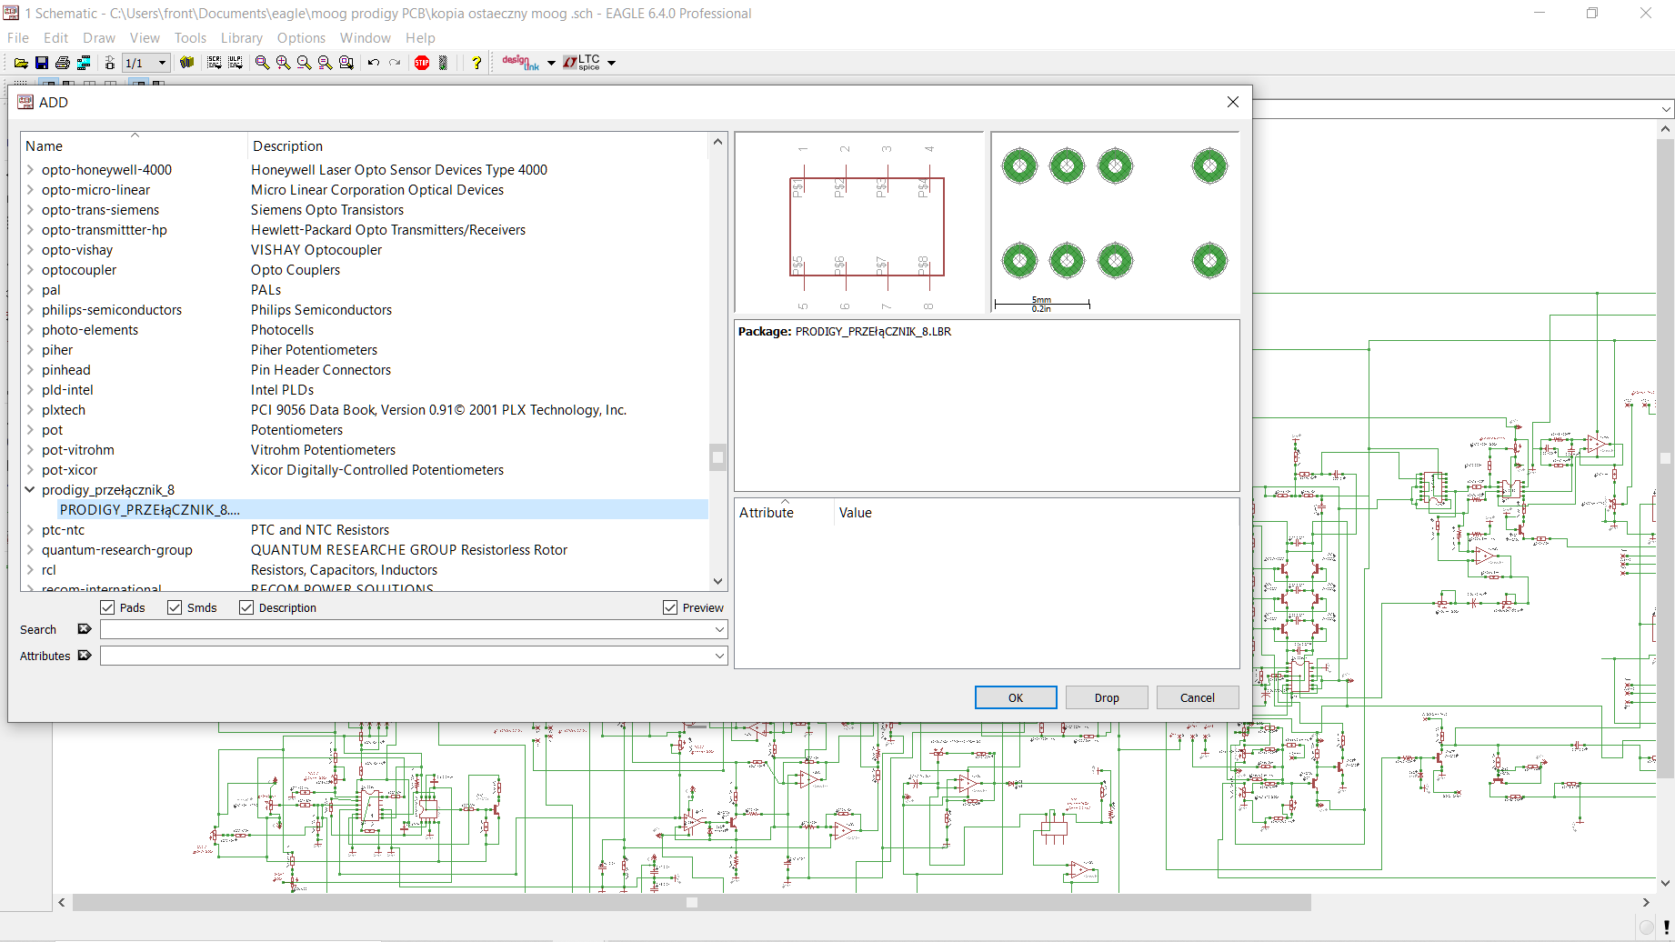Open the Tools menu
Viewport: 1675px width, 942px height.
tap(190, 38)
